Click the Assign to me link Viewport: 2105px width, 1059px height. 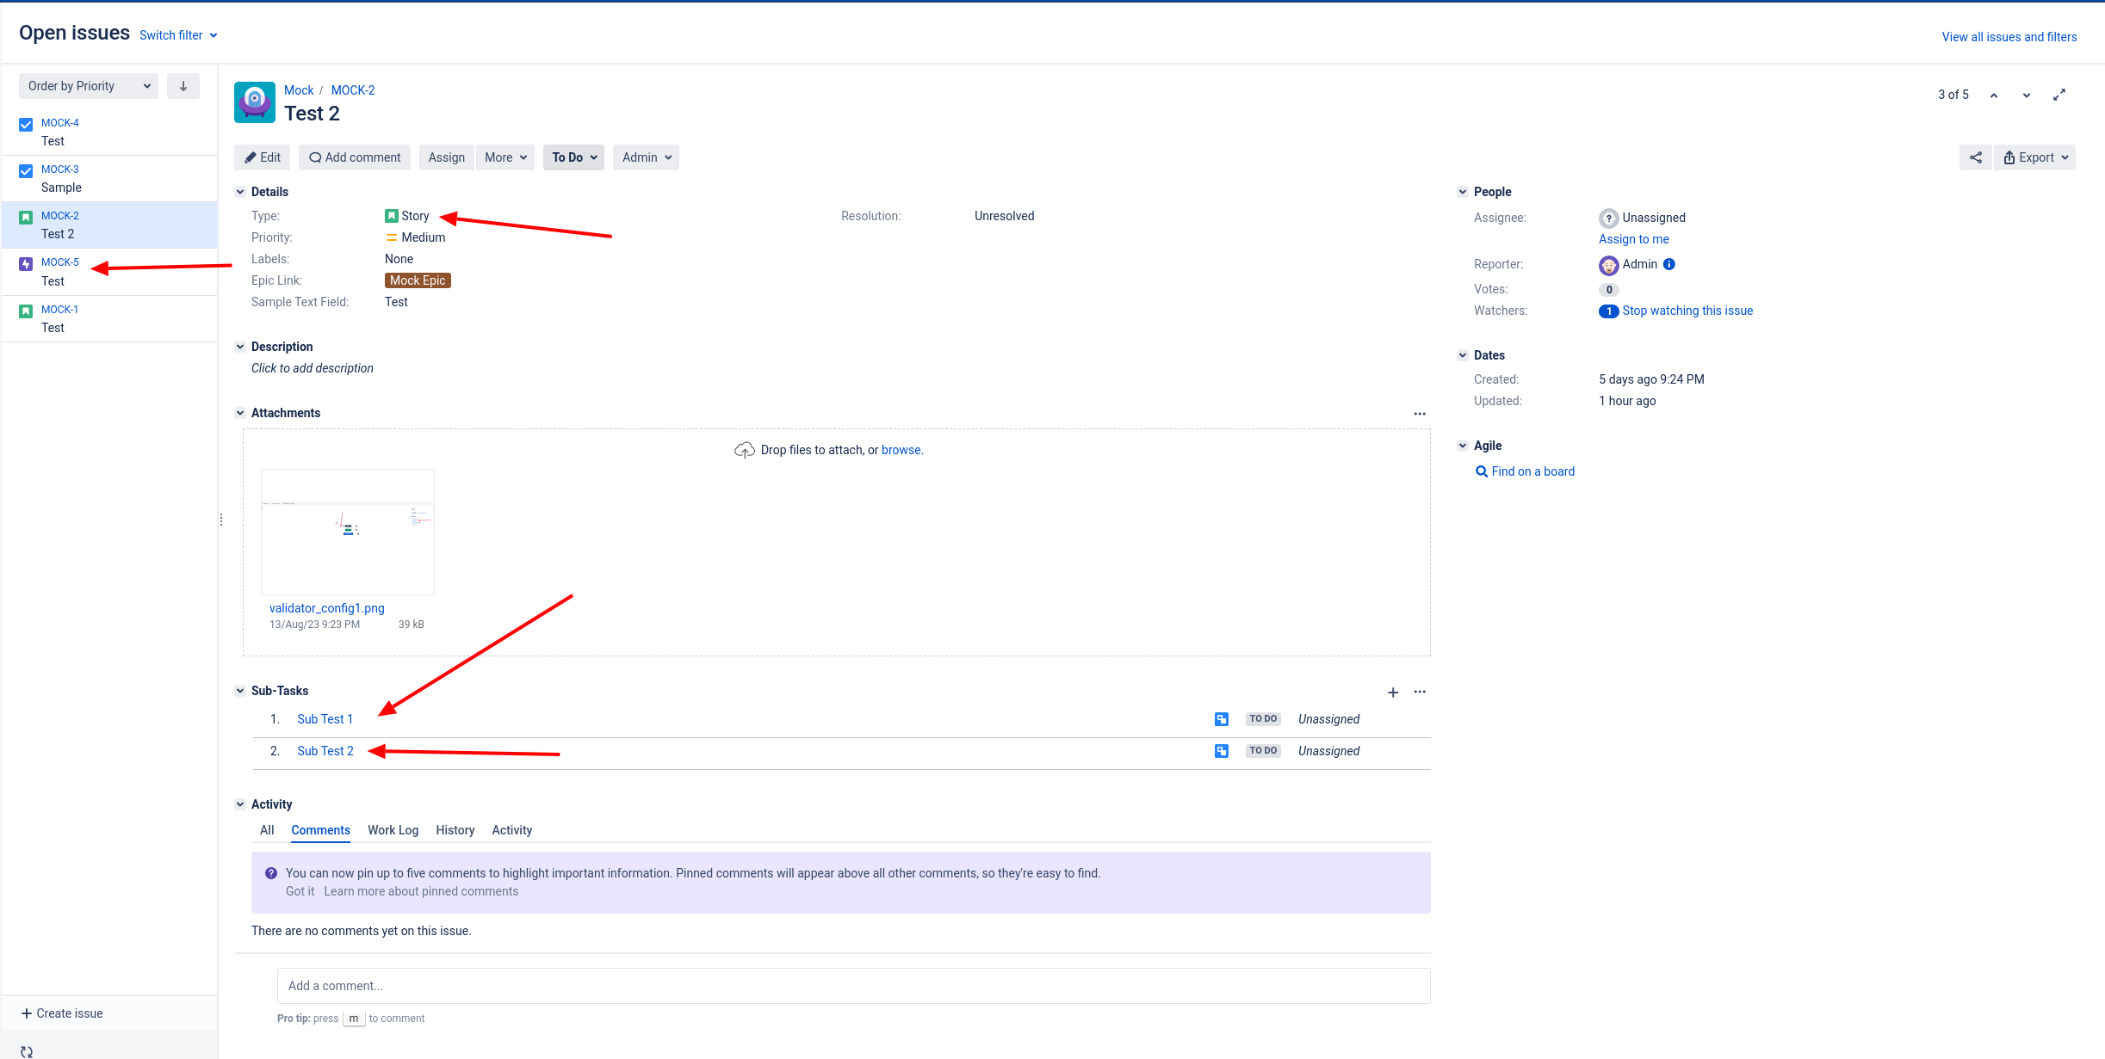1633,239
